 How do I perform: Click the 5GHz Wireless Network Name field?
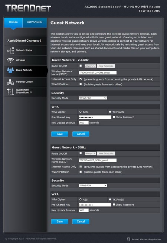[98, 160]
